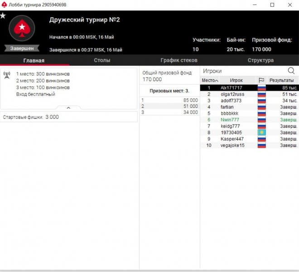The height and width of the screenshot is (272, 299).
Task: Click the PokerStars icon in title bar
Action: 4,5
